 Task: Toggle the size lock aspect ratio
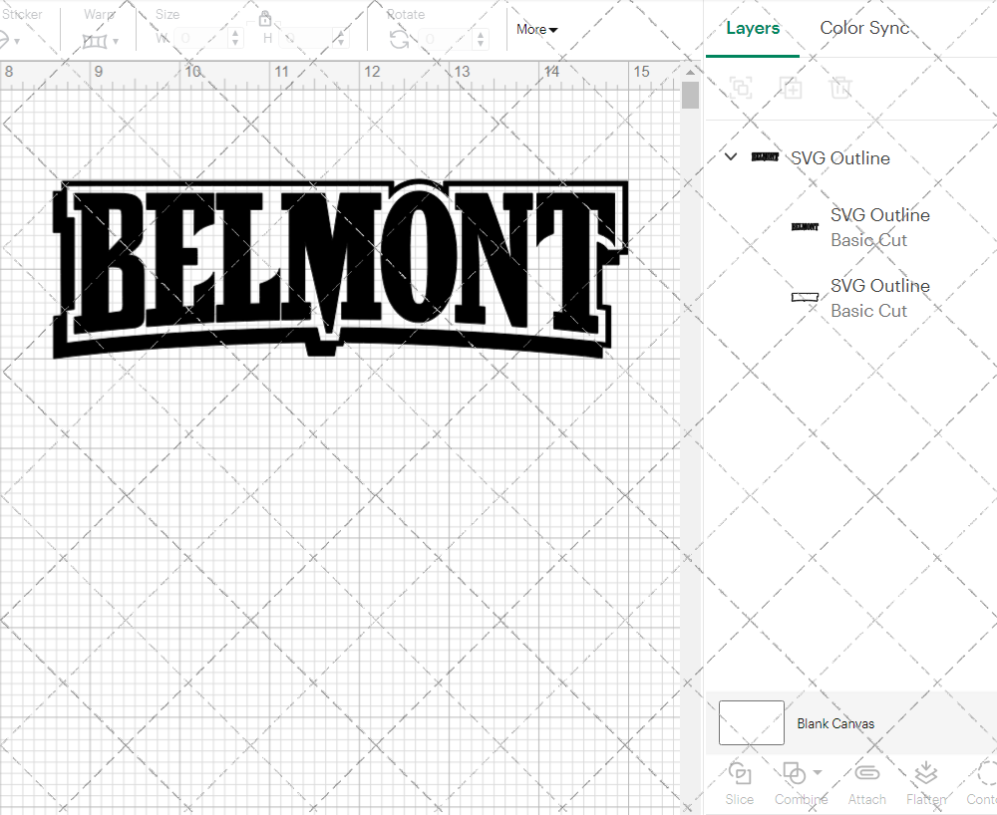(265, 18)
